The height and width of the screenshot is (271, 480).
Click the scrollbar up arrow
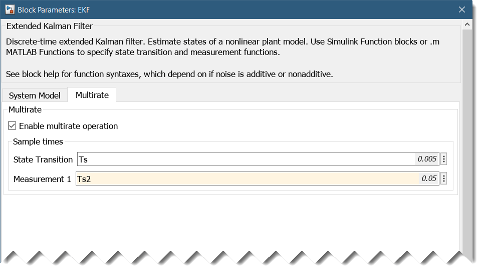pyautogui.click(x=467, y=24)
